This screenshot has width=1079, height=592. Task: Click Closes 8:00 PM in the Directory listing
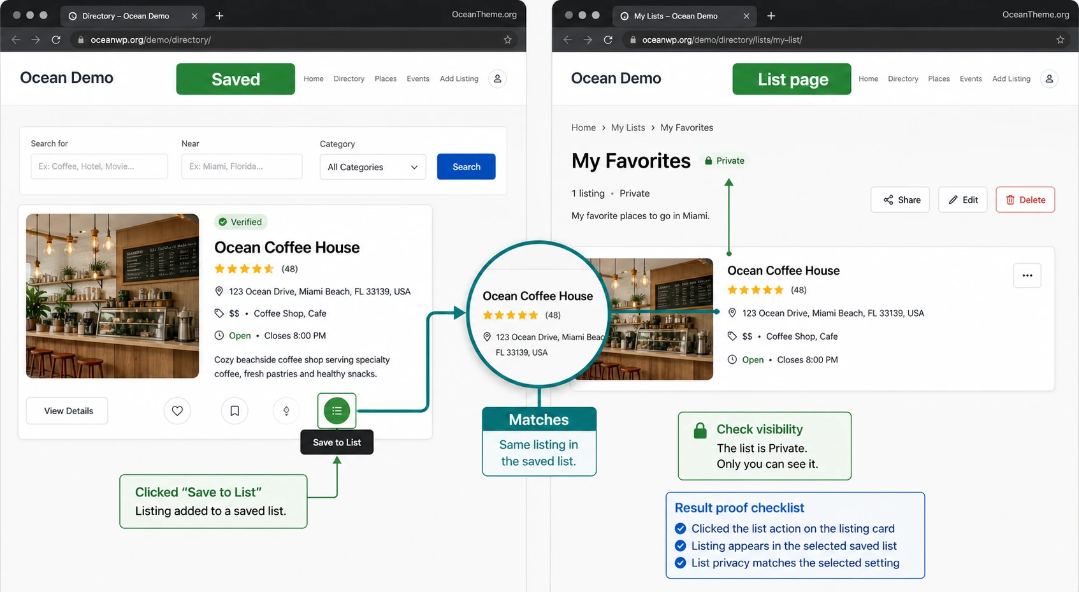pos(295,336)
